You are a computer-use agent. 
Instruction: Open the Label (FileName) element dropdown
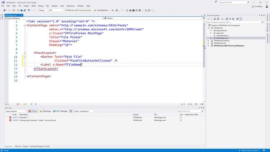point(54,18)
